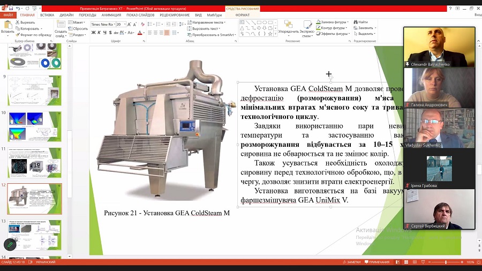The width and height of the screenshot is (482, 271).
Task: Toggle underline Ч formatting
Action: click(104, 33)
